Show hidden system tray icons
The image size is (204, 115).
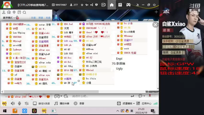pos(118,111)
